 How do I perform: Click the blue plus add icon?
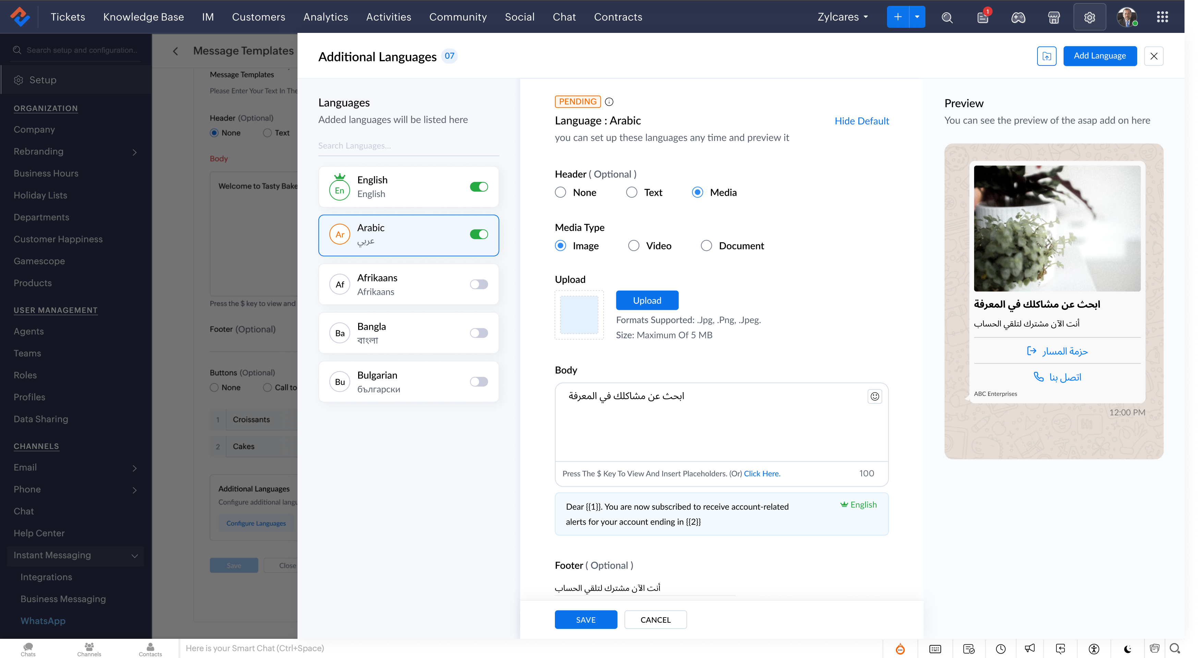tap(898, 17)
